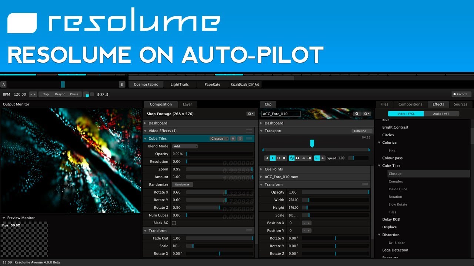
Task: Click the clip magnifier search icon
Action: click(357, 114)
